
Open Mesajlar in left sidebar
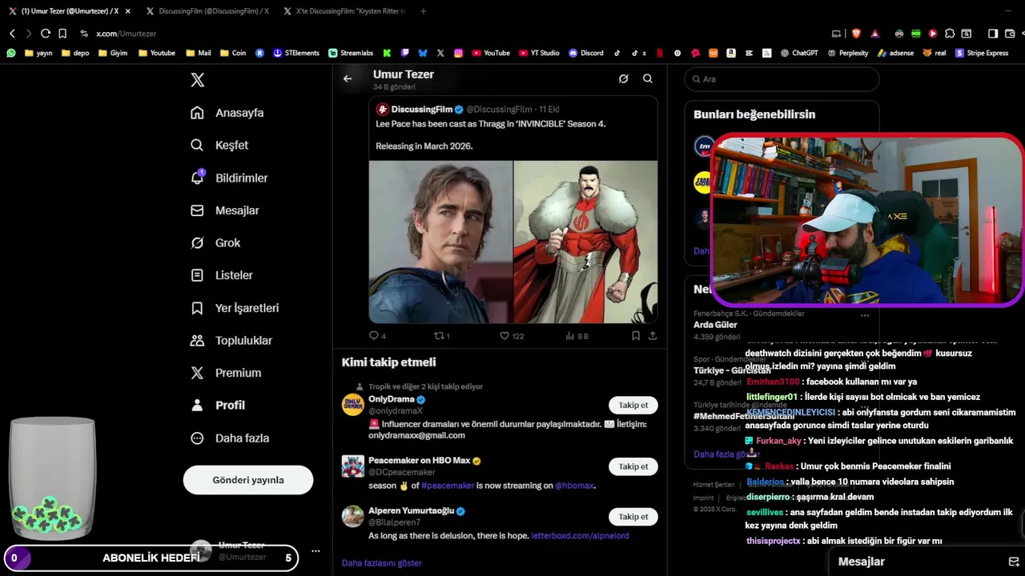point(225,210)
